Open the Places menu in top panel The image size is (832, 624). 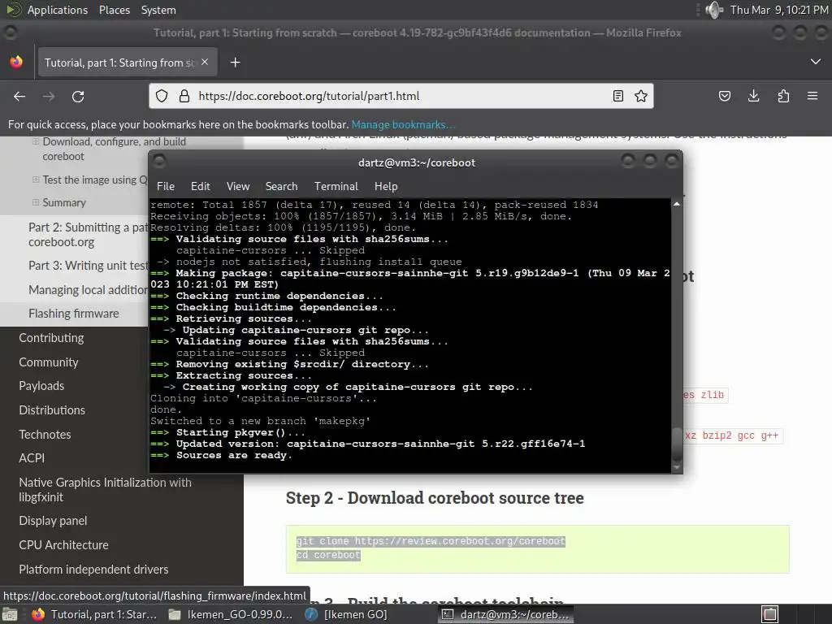tap(114, 10)
